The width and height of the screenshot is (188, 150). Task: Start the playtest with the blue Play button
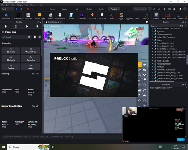17,9
